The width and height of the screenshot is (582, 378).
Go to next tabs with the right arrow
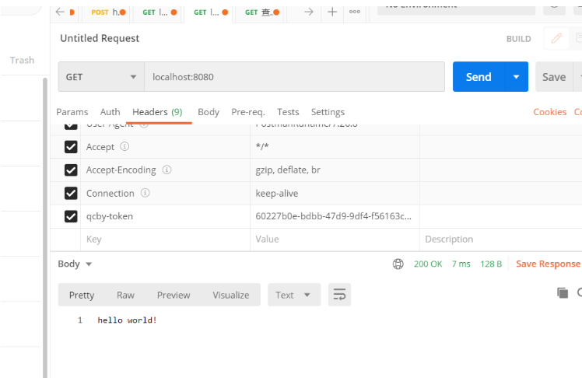308,12
